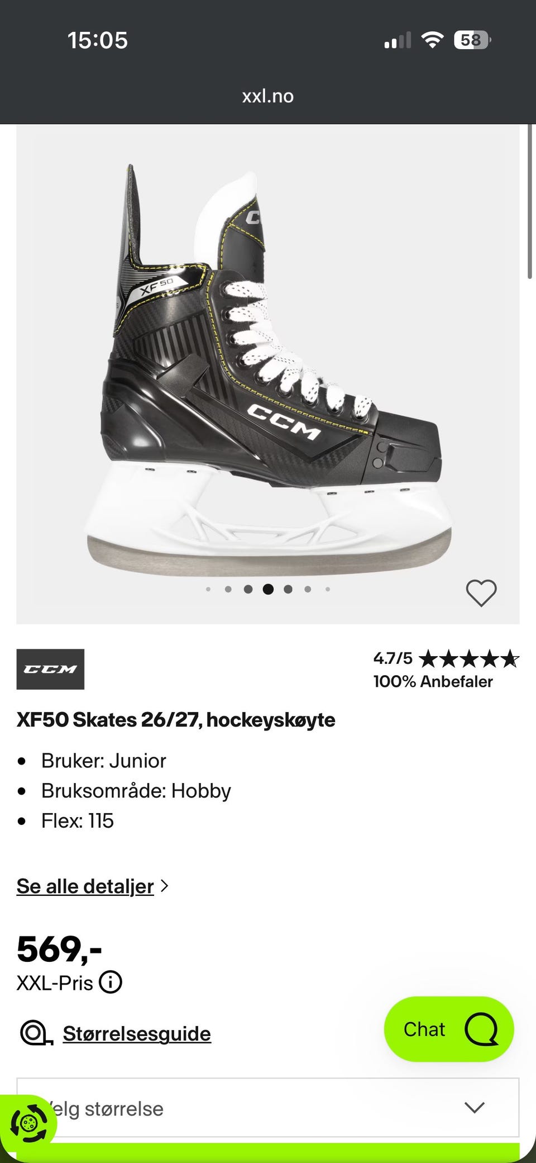The image size is (536, 1163).
Task: Click the chevron arrow on size selector
Action: [475, 1108]
